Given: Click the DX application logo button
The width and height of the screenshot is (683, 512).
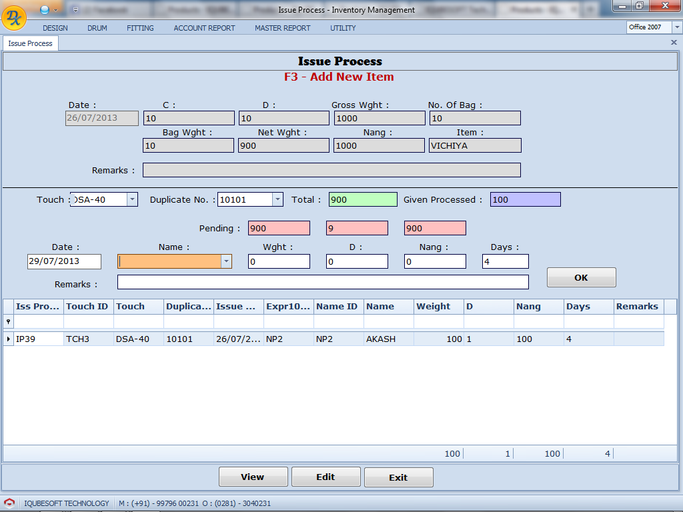Looking at the screenshot, I should [14, 16].
